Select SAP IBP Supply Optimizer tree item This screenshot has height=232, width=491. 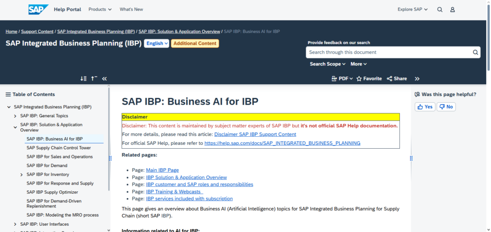pos(52,192)
